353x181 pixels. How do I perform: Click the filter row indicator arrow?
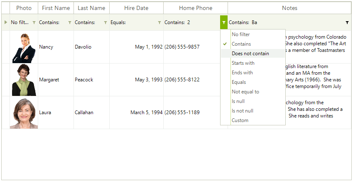click(6, 22)
